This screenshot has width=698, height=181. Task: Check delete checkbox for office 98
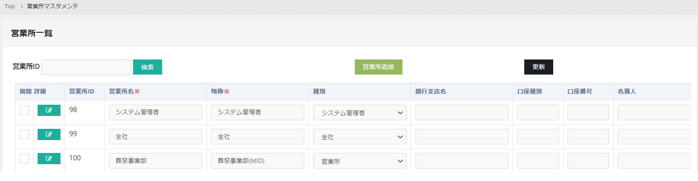25,110
